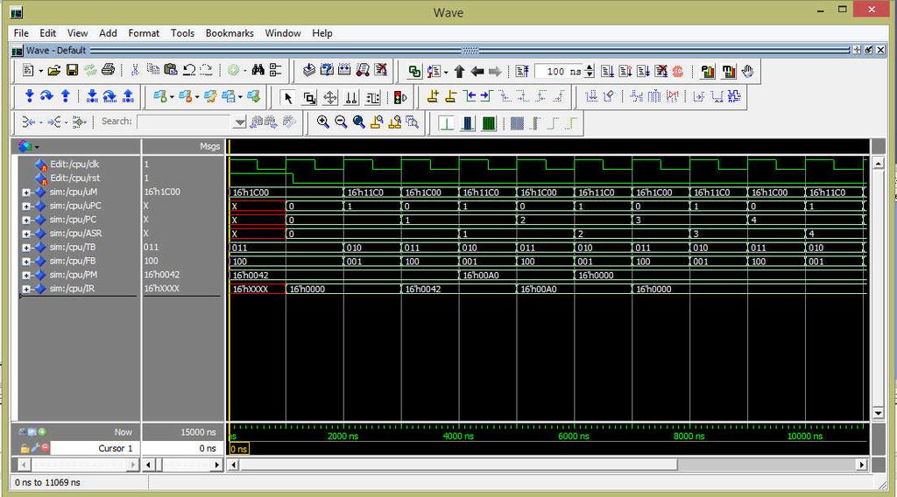Click the 100 ns run length field

[560, 72]
